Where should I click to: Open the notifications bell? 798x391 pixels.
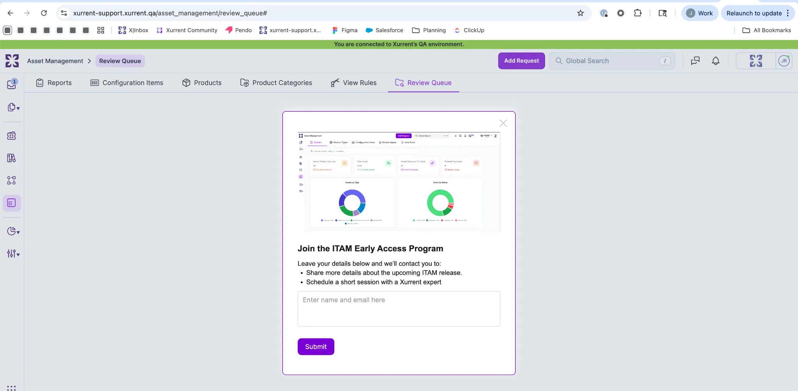point(716,61)
